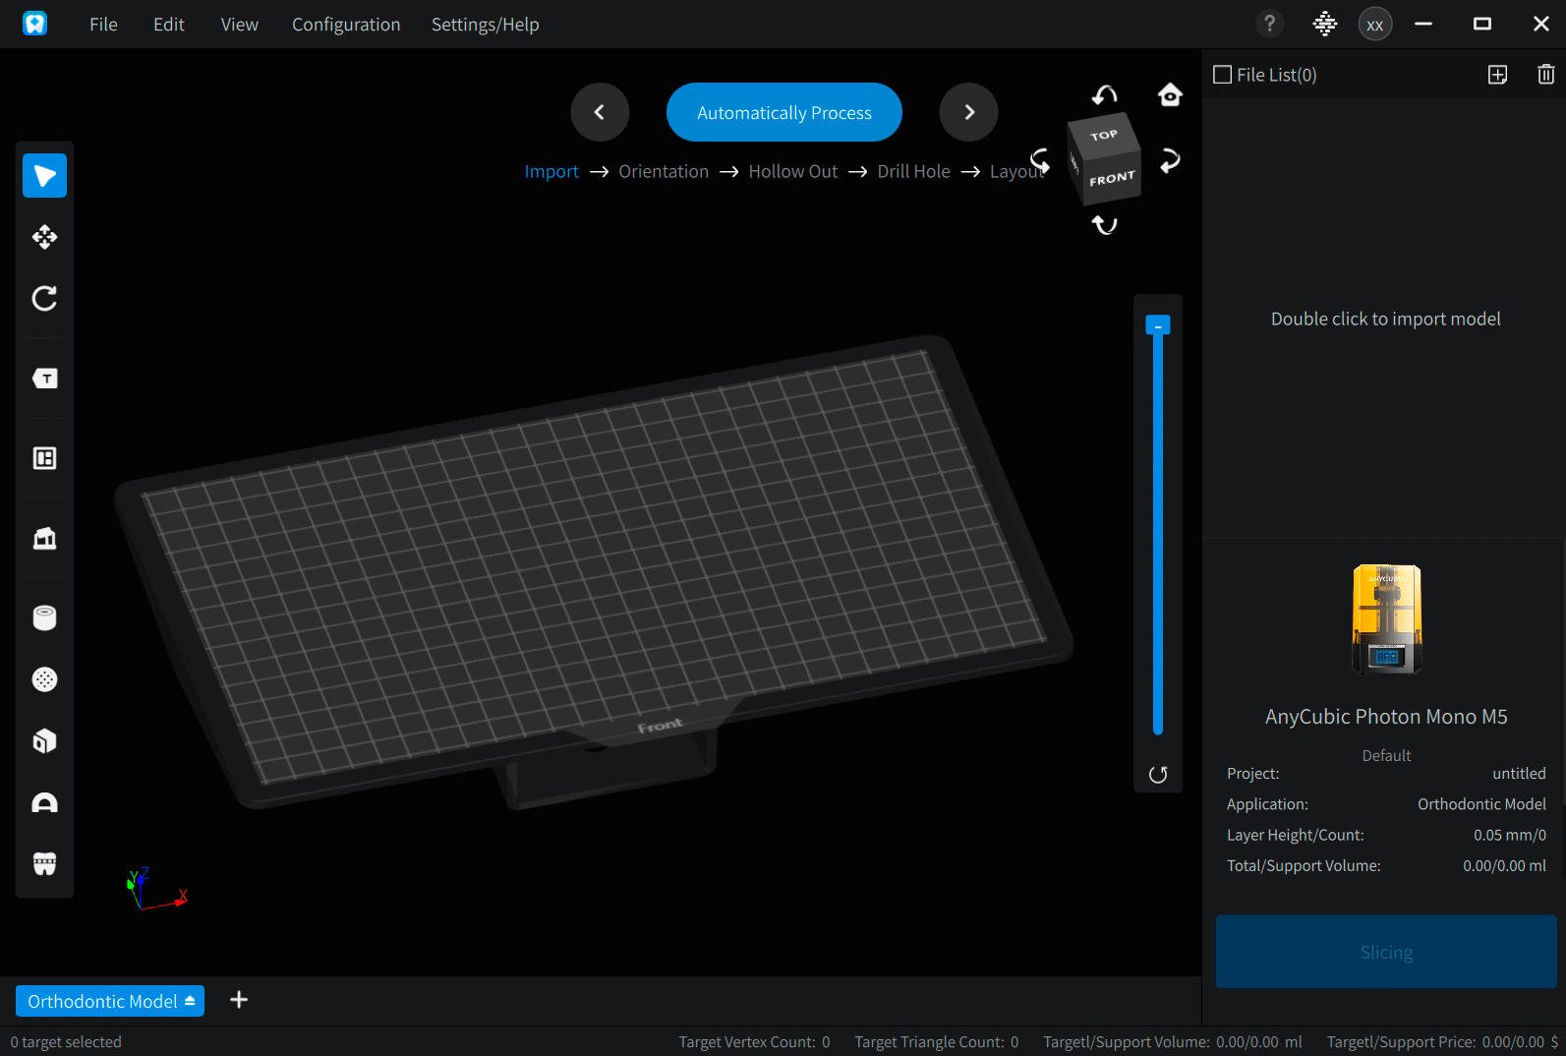Click the Automatically Process button

point(784,112)
